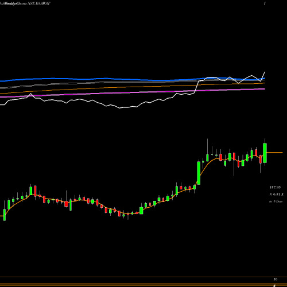Click the volume text 'V: 6.31 X'
Screen dimensions: 287x287
click(276, 195)
